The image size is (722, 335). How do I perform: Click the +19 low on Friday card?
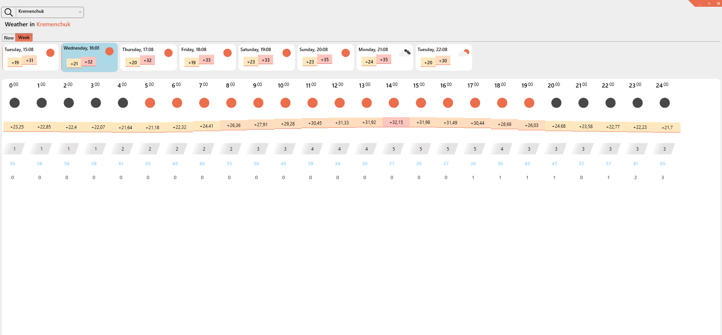pos(192,62)
